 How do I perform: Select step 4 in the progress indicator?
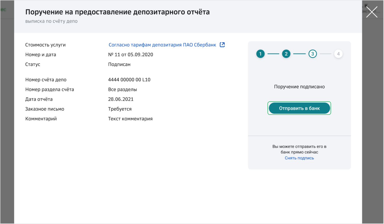point(338,54)
